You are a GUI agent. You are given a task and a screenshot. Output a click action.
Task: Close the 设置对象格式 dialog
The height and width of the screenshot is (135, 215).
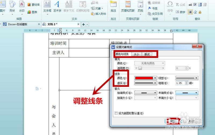(197, 46)
